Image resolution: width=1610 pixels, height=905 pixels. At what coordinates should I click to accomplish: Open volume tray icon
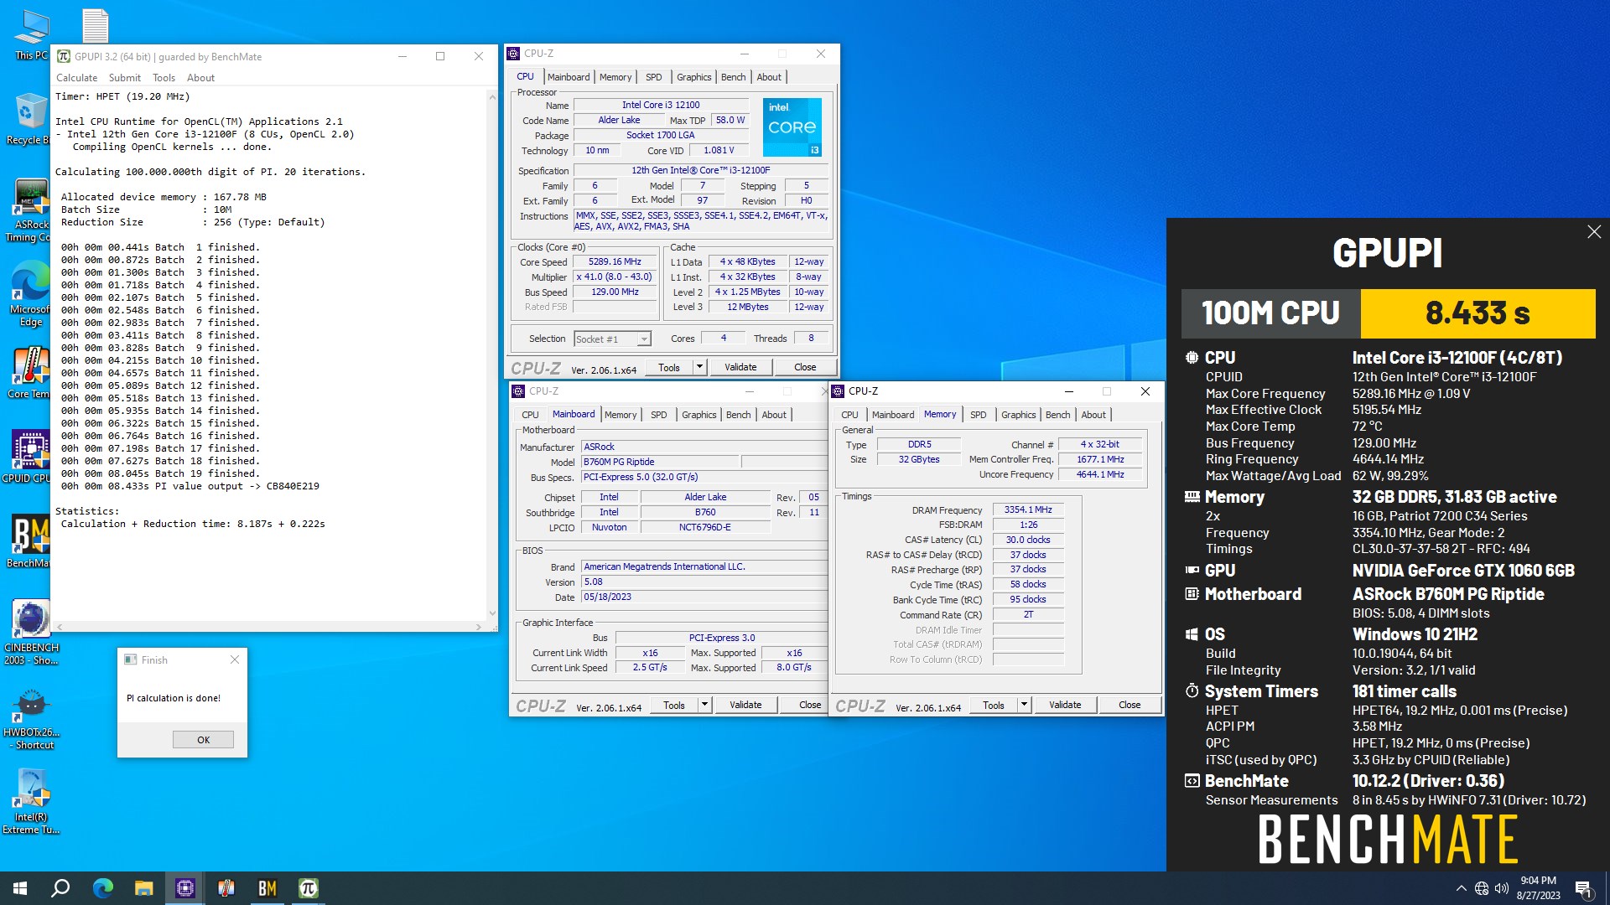pos(1502,888)
